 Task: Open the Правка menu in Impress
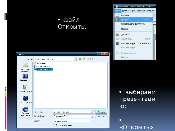pos(126,11)
